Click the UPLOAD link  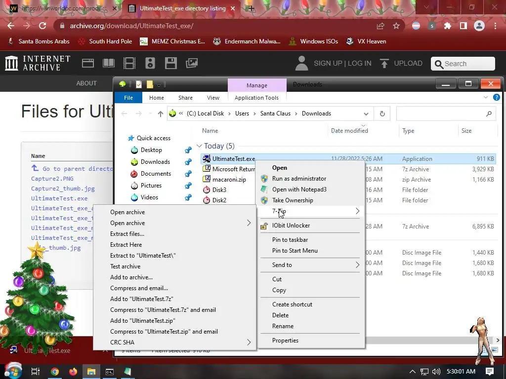click(x=401, y=63)
